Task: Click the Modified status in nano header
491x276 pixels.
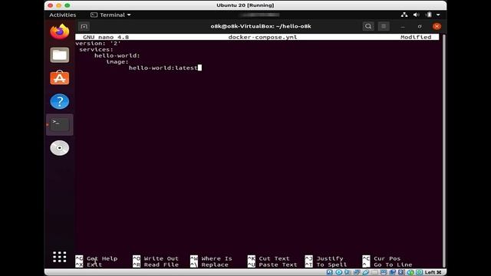Action: coord(416,37)
